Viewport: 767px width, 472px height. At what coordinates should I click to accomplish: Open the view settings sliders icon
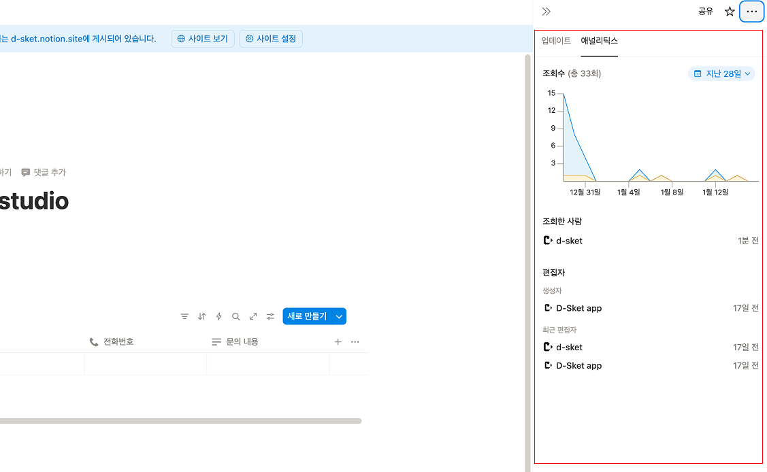270,316
